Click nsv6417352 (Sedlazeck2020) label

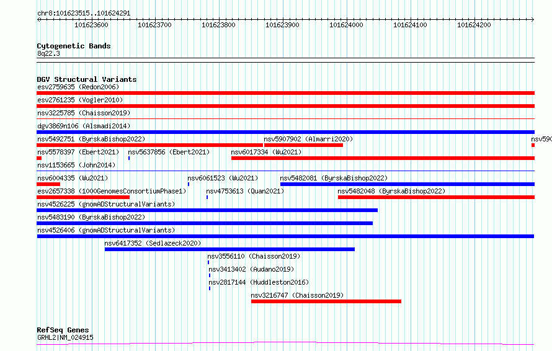[153, 243]
